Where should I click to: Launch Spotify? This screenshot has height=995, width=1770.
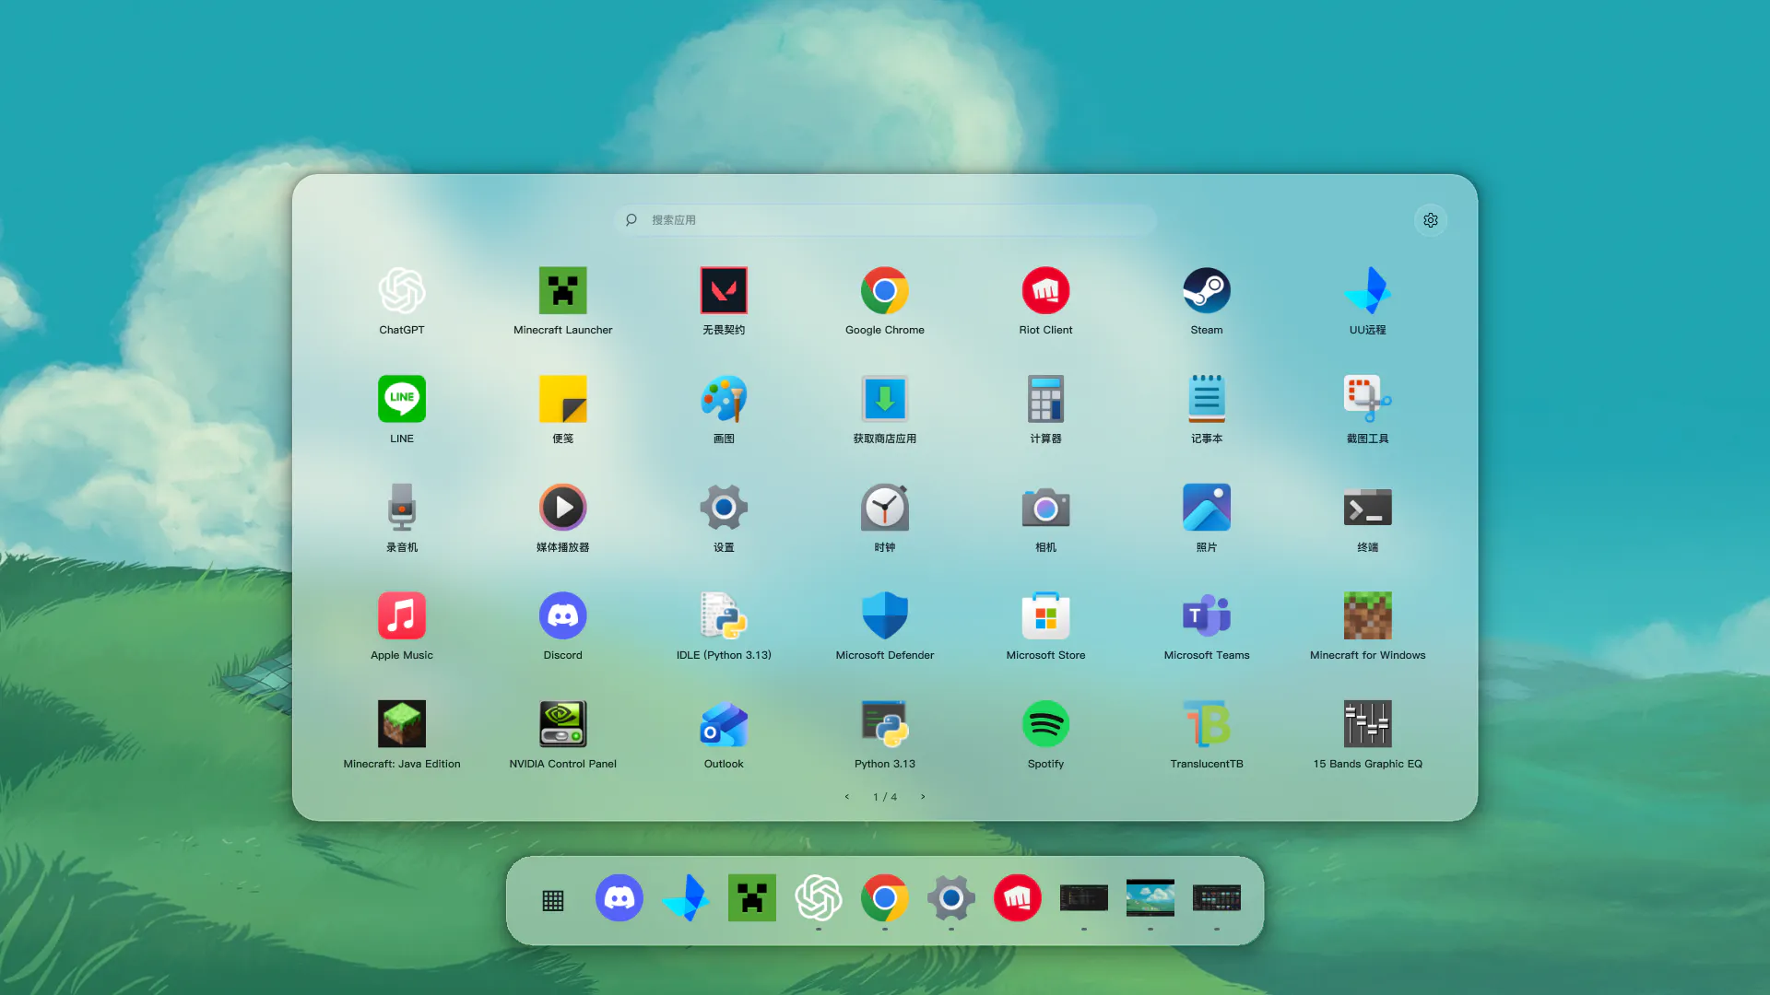(1045, 724)
